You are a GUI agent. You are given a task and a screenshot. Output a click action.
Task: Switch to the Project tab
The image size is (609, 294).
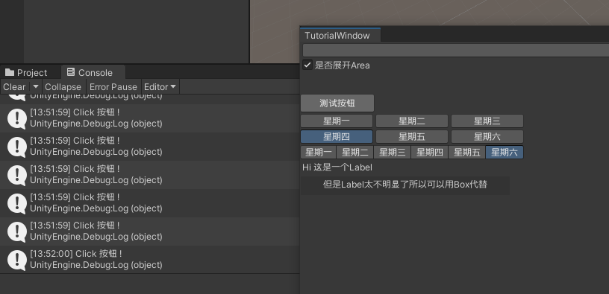point(26,72)
